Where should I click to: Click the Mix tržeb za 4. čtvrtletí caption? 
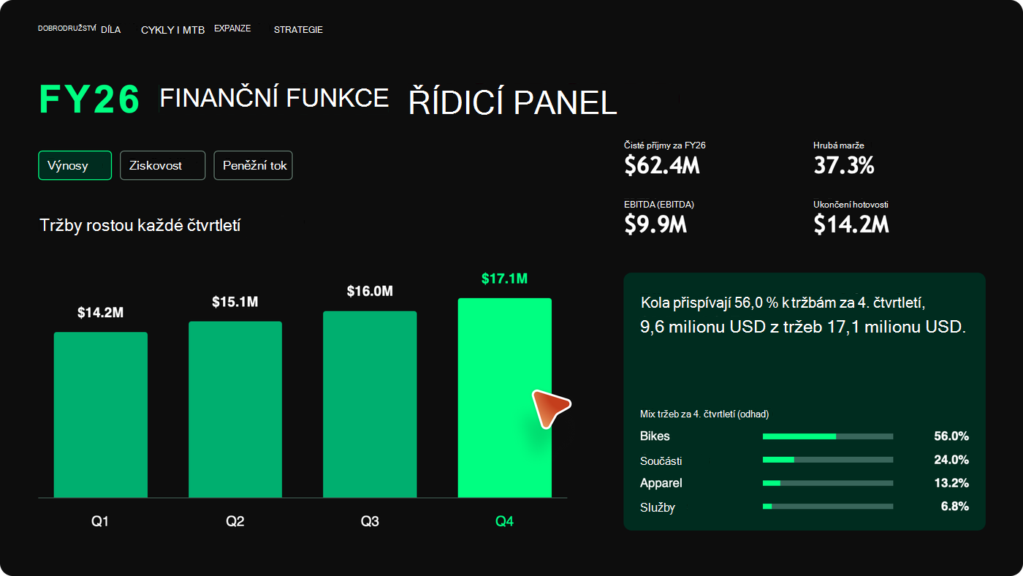pyautogui.click(x=704, y=414)
